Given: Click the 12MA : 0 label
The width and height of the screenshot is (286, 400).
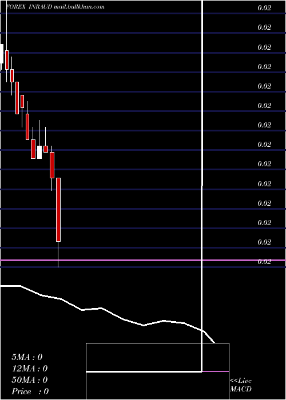Looking at the screenshot, I should [x=29, y=369].
